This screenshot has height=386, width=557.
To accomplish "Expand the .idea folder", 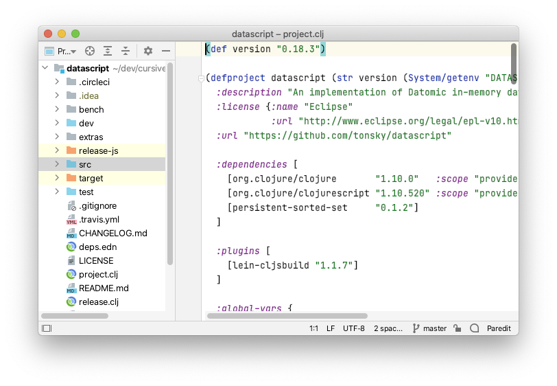I will [x=57, y=95].
